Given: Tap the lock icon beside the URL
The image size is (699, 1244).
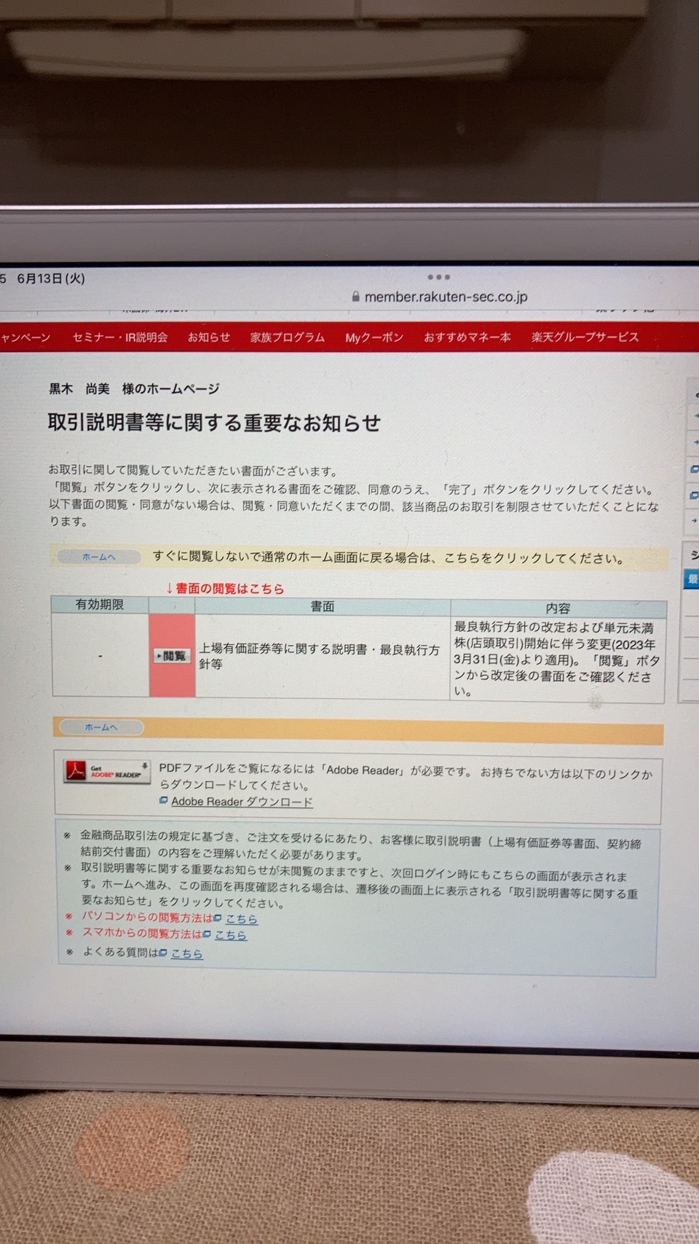Looking at the screenshot, I should tap(355, 297).
